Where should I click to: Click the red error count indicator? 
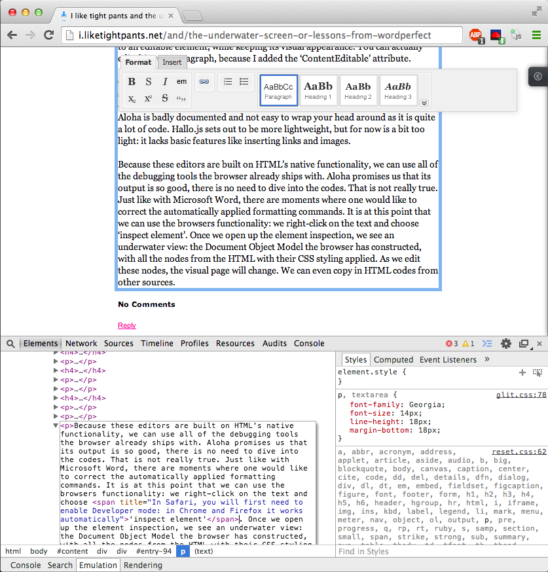tap(452, 344)
